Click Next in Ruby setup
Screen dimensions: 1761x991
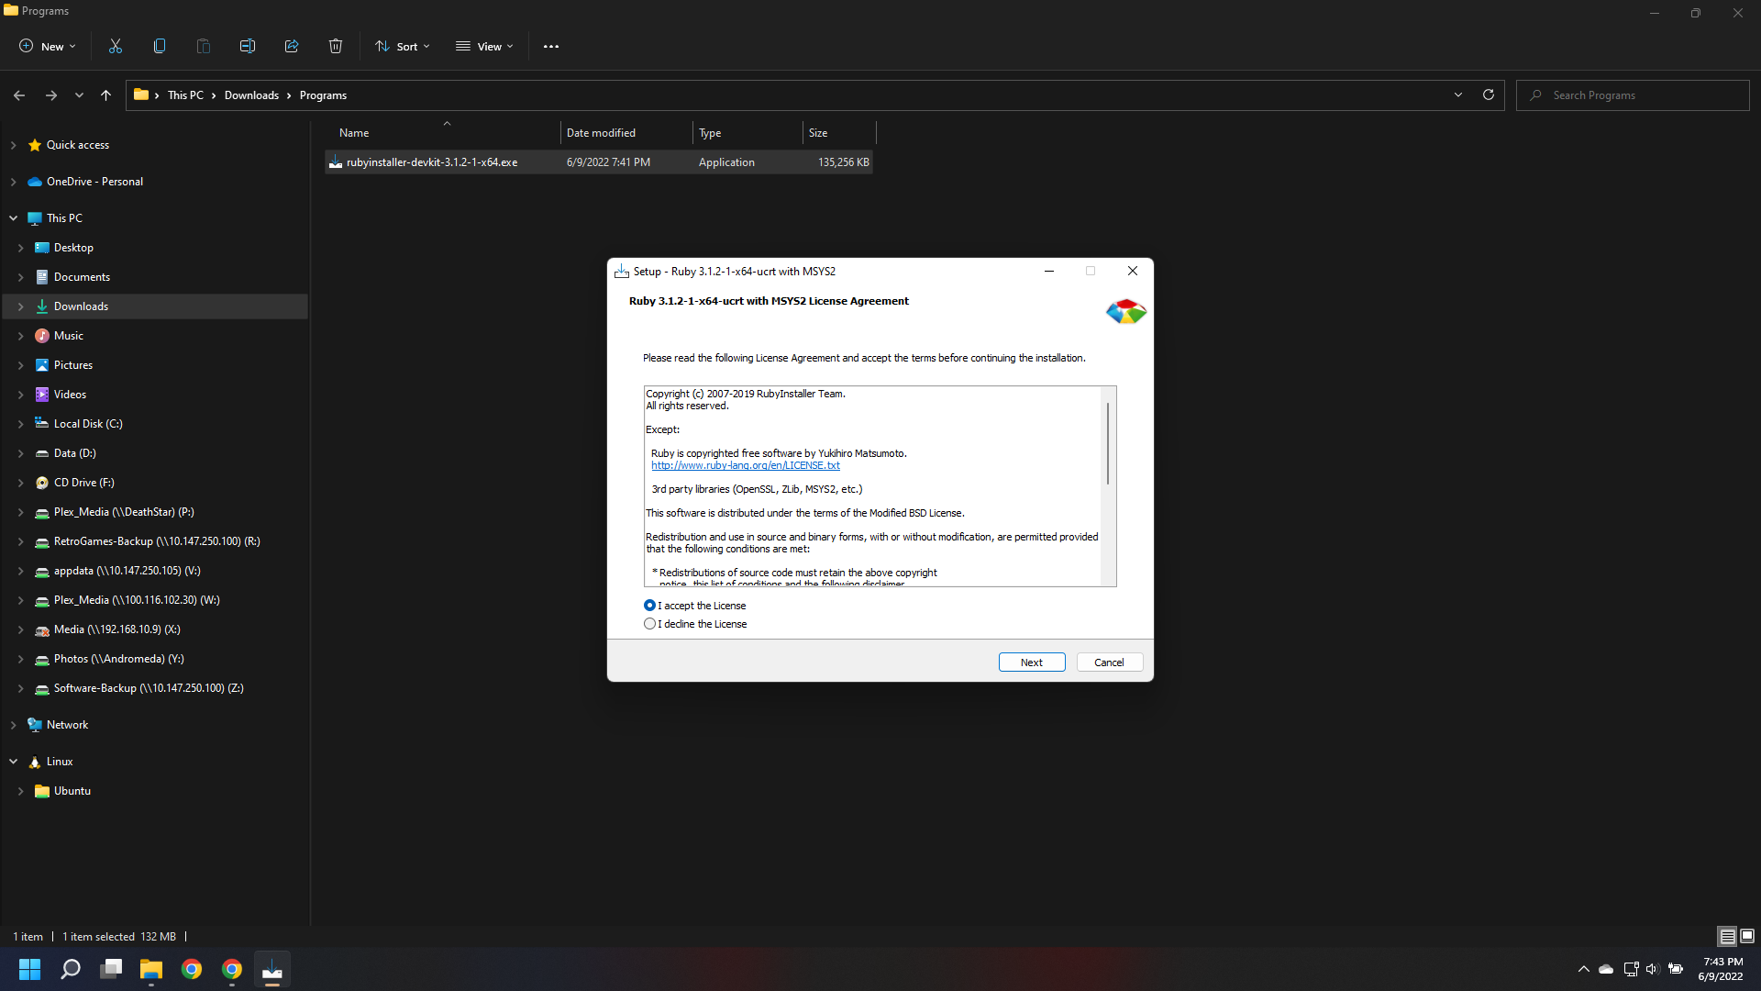[x=1032, y=663]
